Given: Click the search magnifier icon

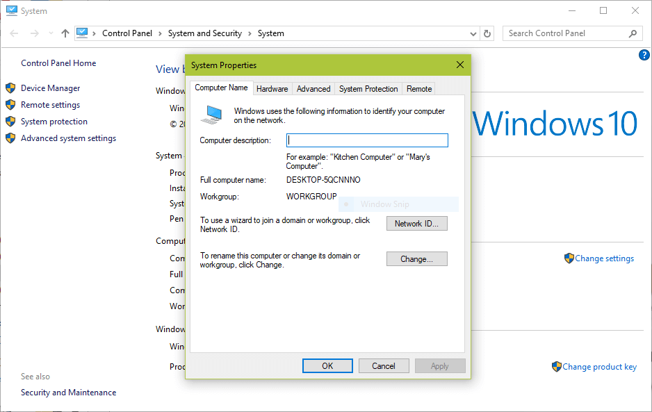Looking at the screenshot, I should (x=633, y=33).
